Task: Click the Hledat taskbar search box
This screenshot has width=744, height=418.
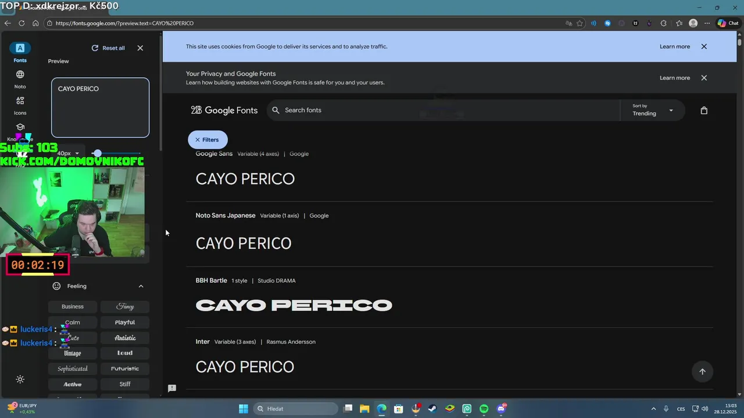Action: (x=295, y=409)
